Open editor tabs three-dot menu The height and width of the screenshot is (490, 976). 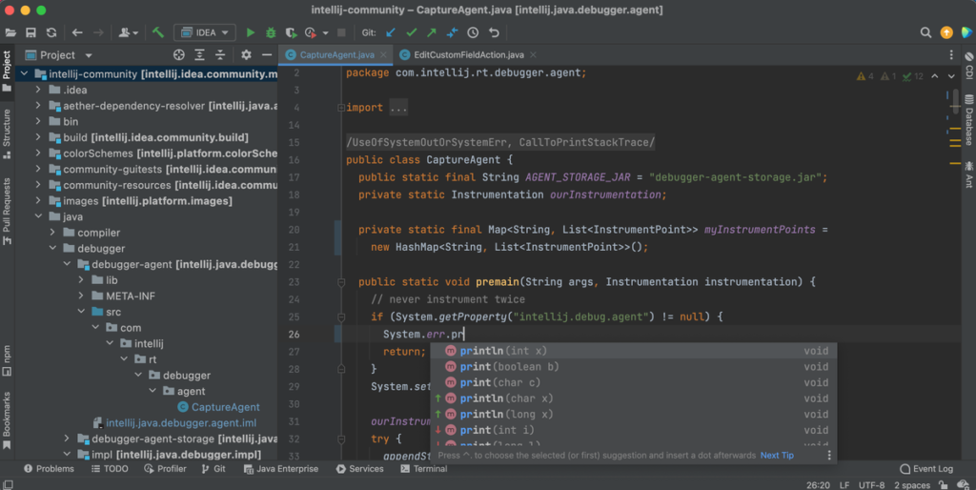(x=951, y=54)
